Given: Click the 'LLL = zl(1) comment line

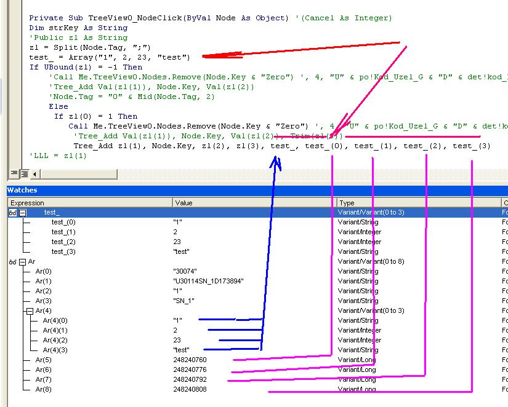Looking at the screenshot, I should click(x=58, y=156).
